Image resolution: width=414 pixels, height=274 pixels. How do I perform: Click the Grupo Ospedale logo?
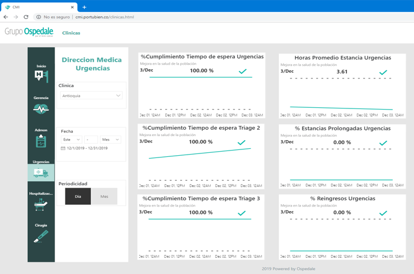tap(29, 32)
